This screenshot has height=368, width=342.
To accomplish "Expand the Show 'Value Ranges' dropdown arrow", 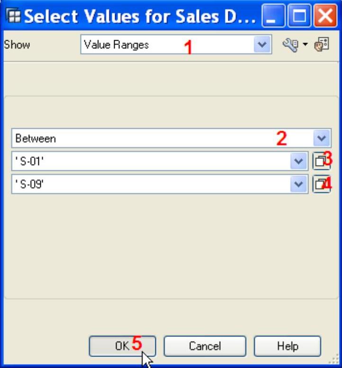I will pyautogui.click(x=261, y=45).
